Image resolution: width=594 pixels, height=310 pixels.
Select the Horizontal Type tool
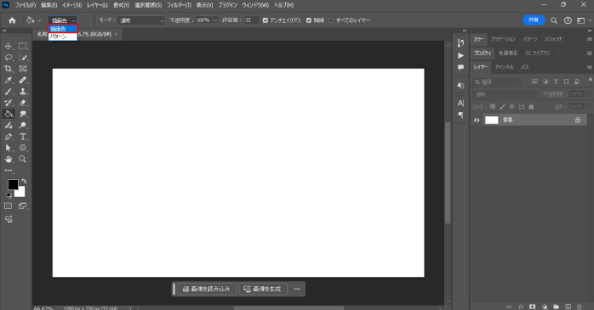[23, 137]
